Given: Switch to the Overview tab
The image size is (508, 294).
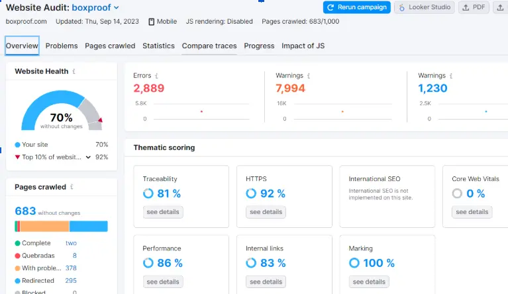Looking at the screenshot, I should coord(22,46).
